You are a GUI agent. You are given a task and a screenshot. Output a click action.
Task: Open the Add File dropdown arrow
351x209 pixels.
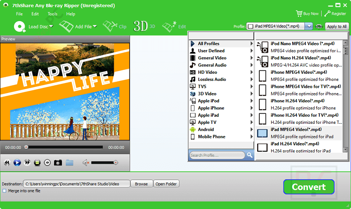(x=95, y=26)
